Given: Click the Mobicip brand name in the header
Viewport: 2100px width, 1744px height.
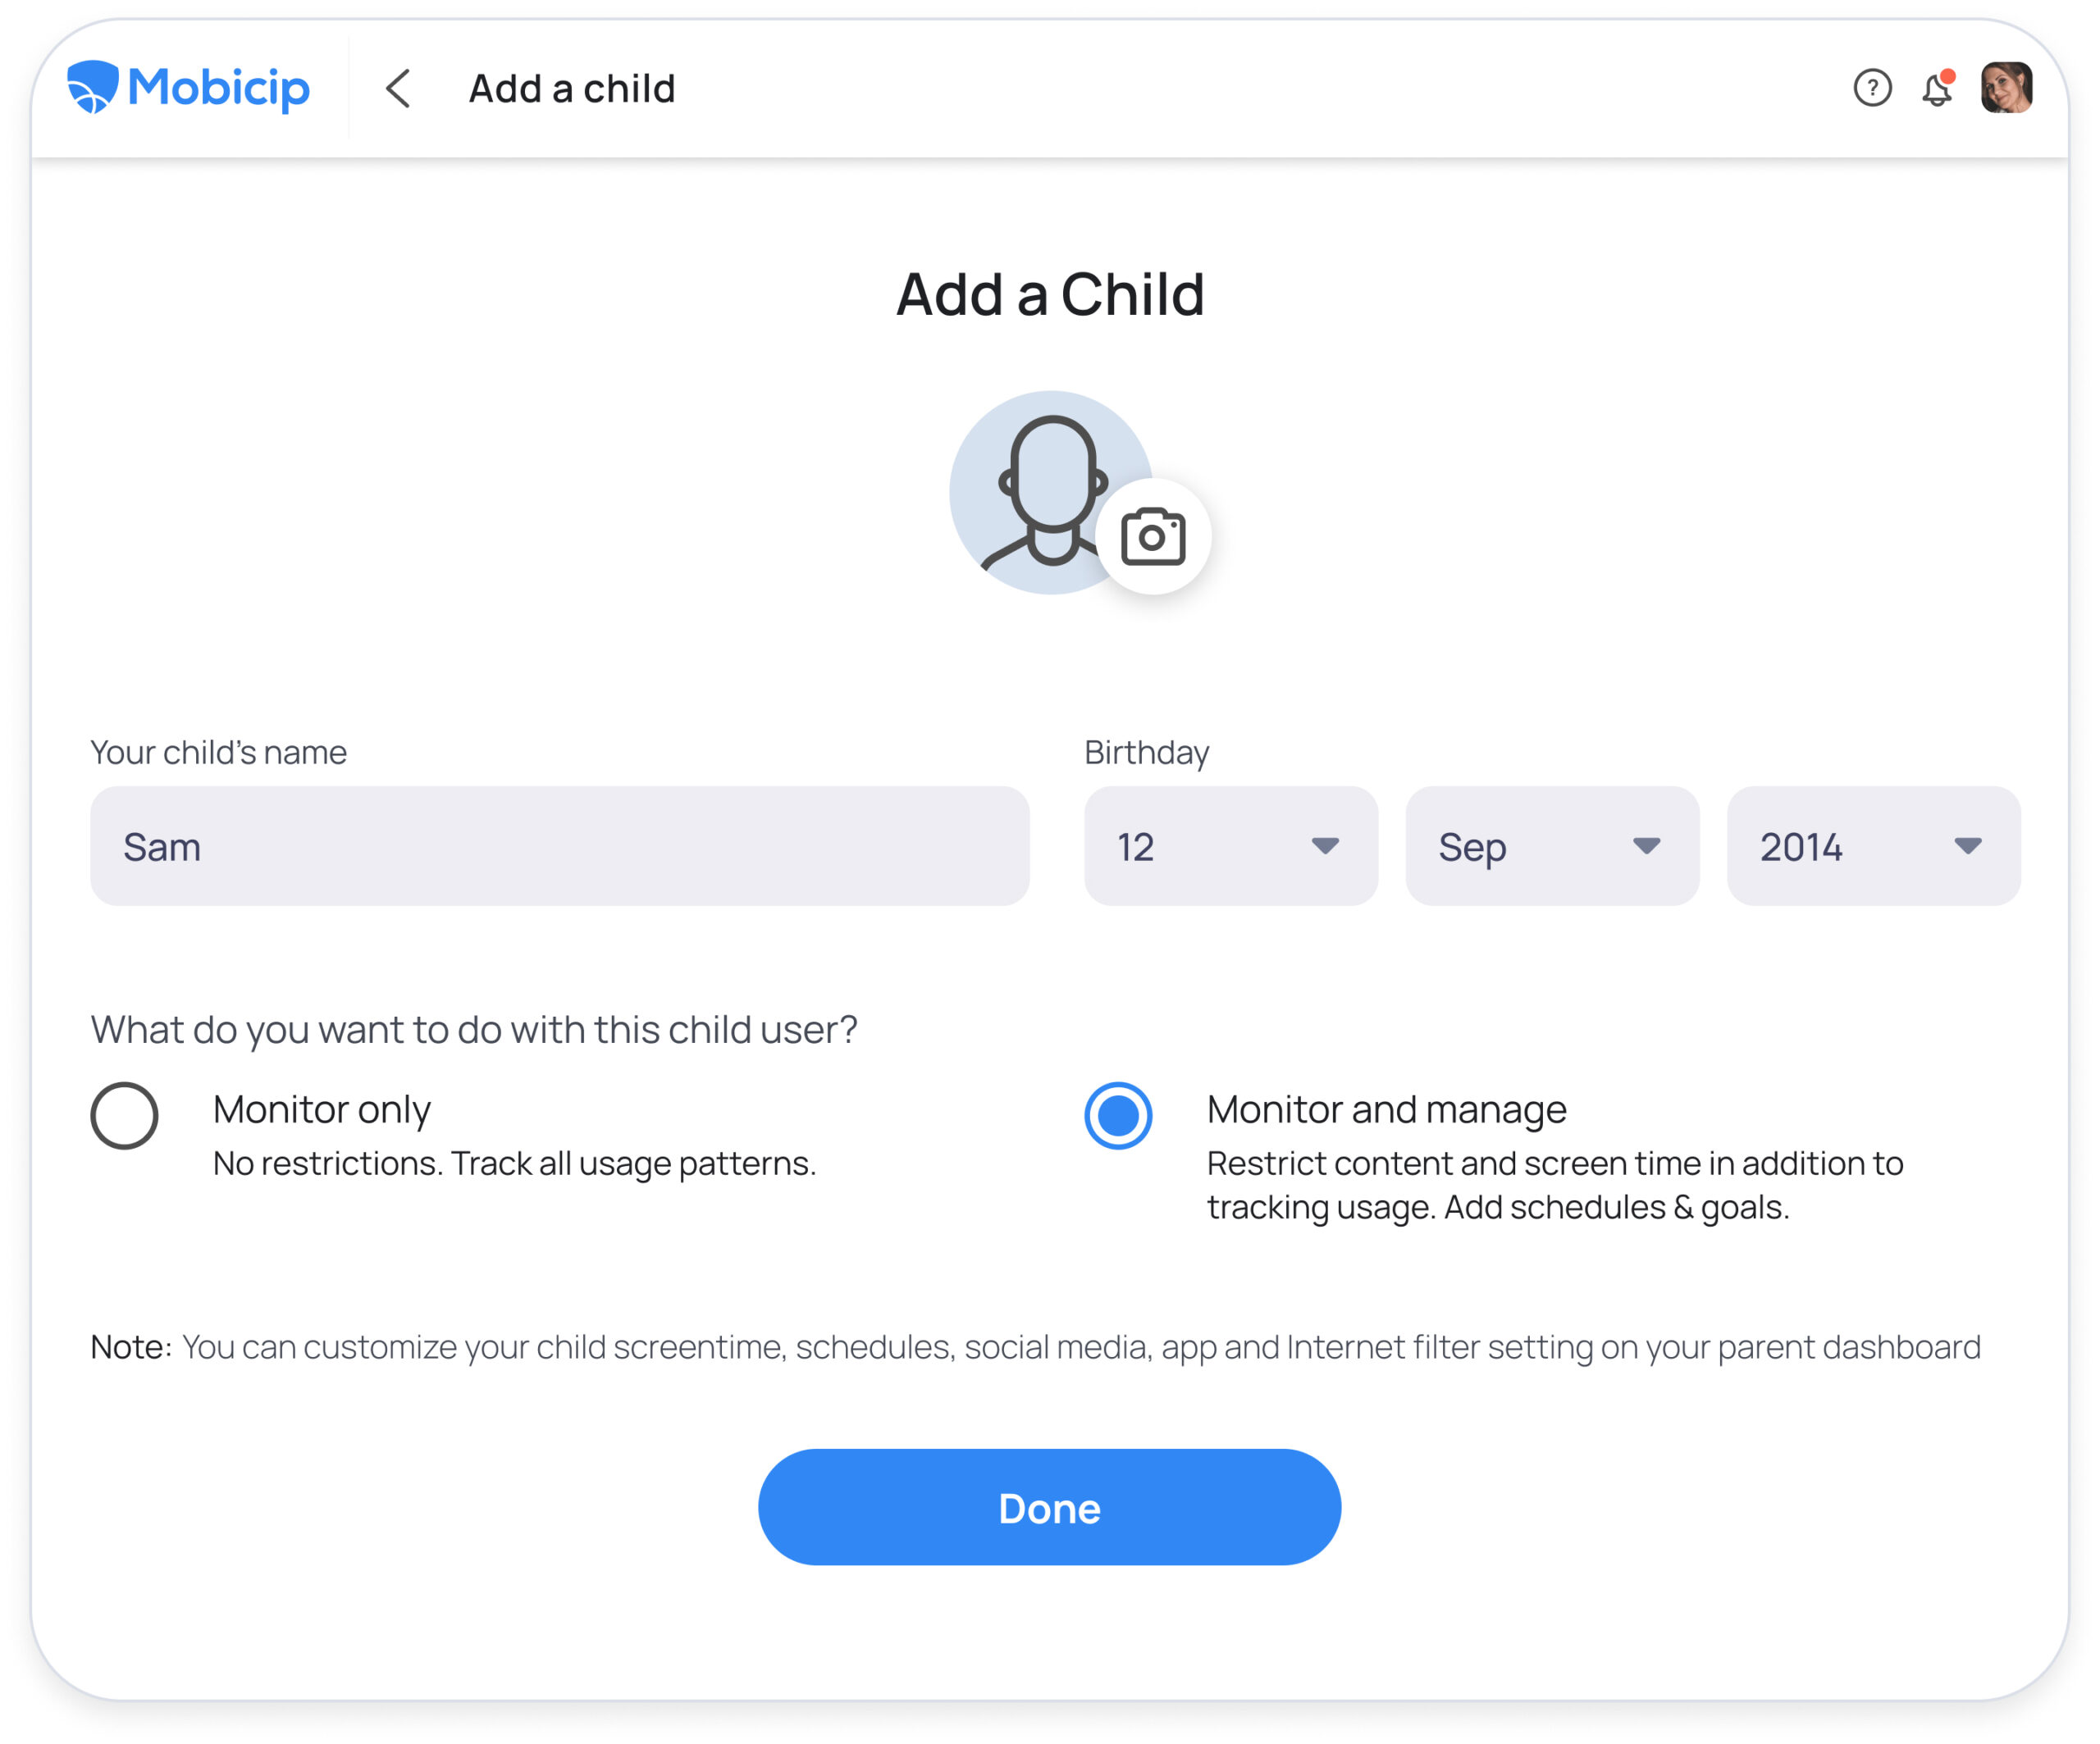Looking at the screenshot, I should point(219,88).
